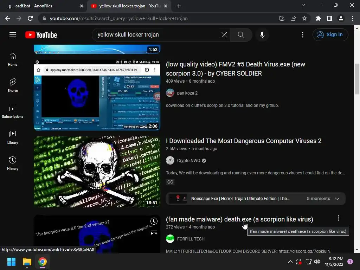Screen dimensions: 360x270
Task: Open History in sidebar
Action: pyautogui.click(x=13, y=163)
